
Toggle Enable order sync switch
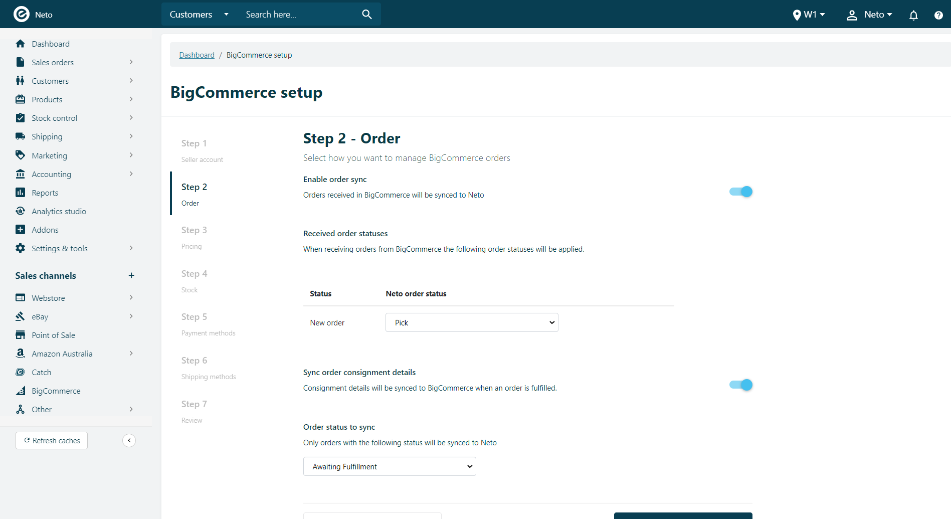click(741, 192)
